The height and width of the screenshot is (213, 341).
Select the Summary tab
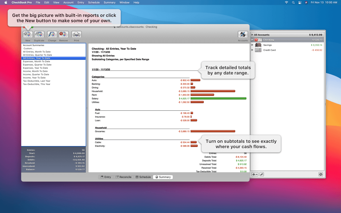163,177
